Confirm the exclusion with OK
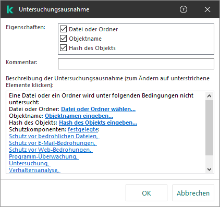 pyautogui.click(x=146, y=193)
